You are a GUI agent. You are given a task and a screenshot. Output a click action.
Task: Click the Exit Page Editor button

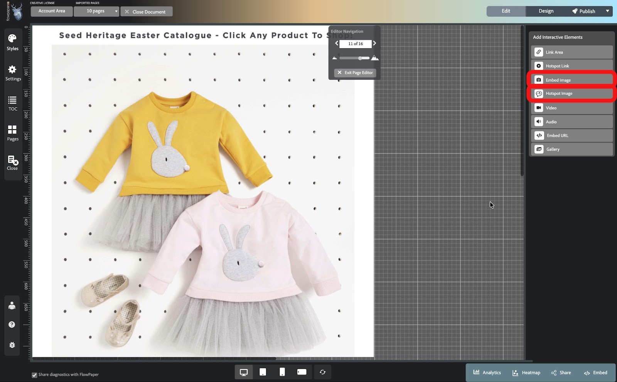[x=355, y=72]
